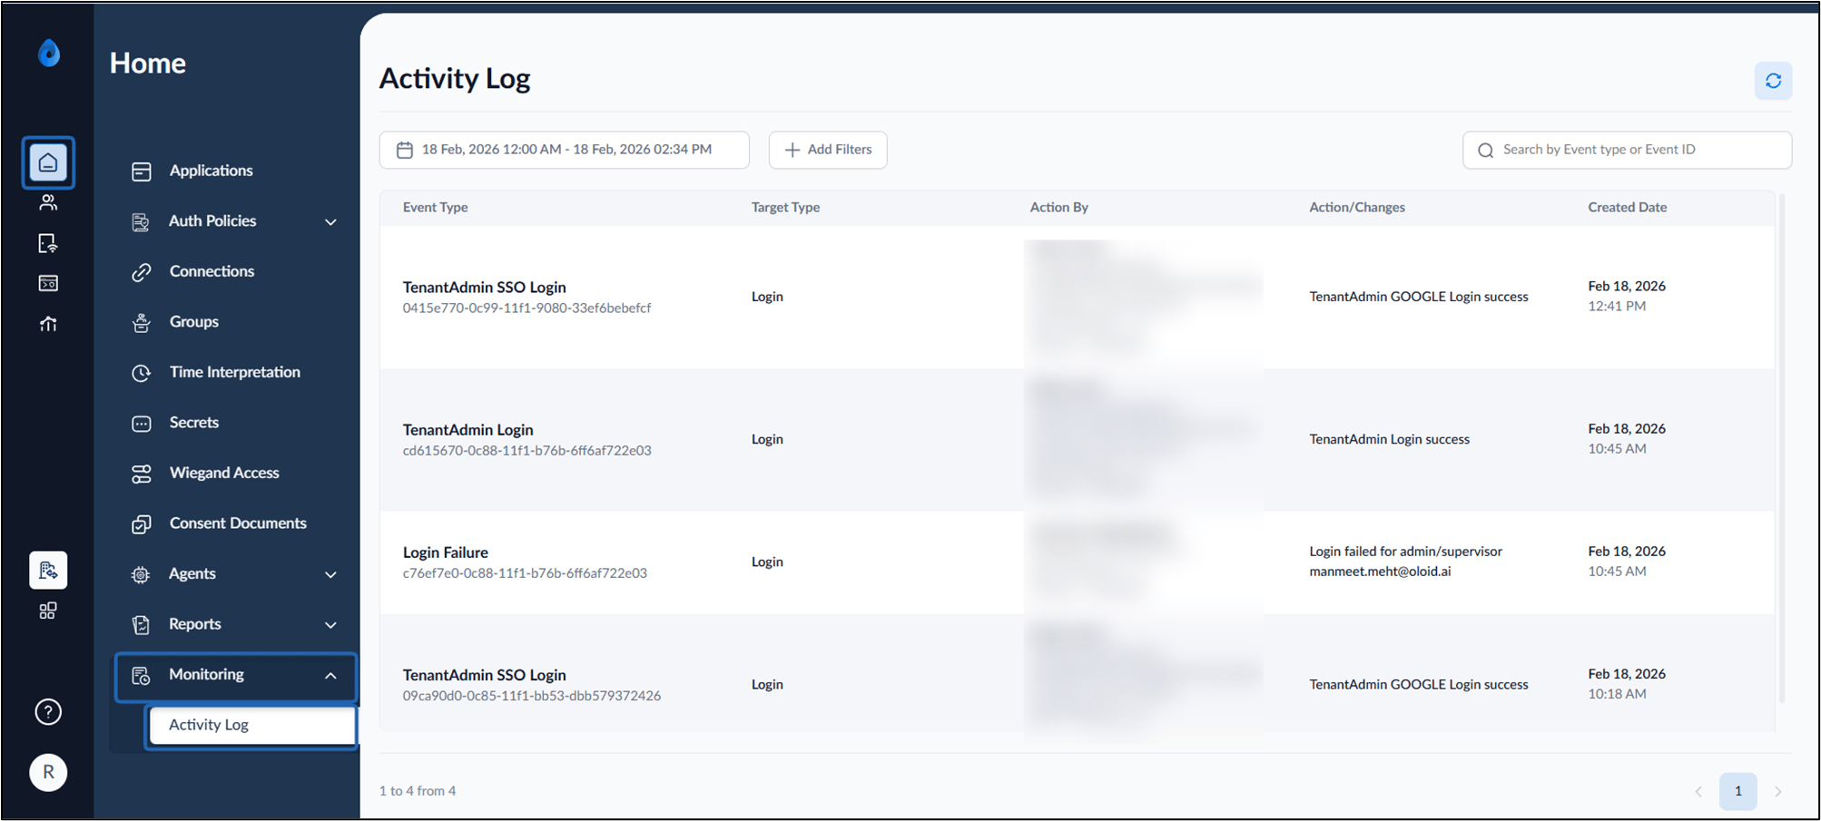
Task: Refresh the Activity Log
Action: pos(1773,81)
